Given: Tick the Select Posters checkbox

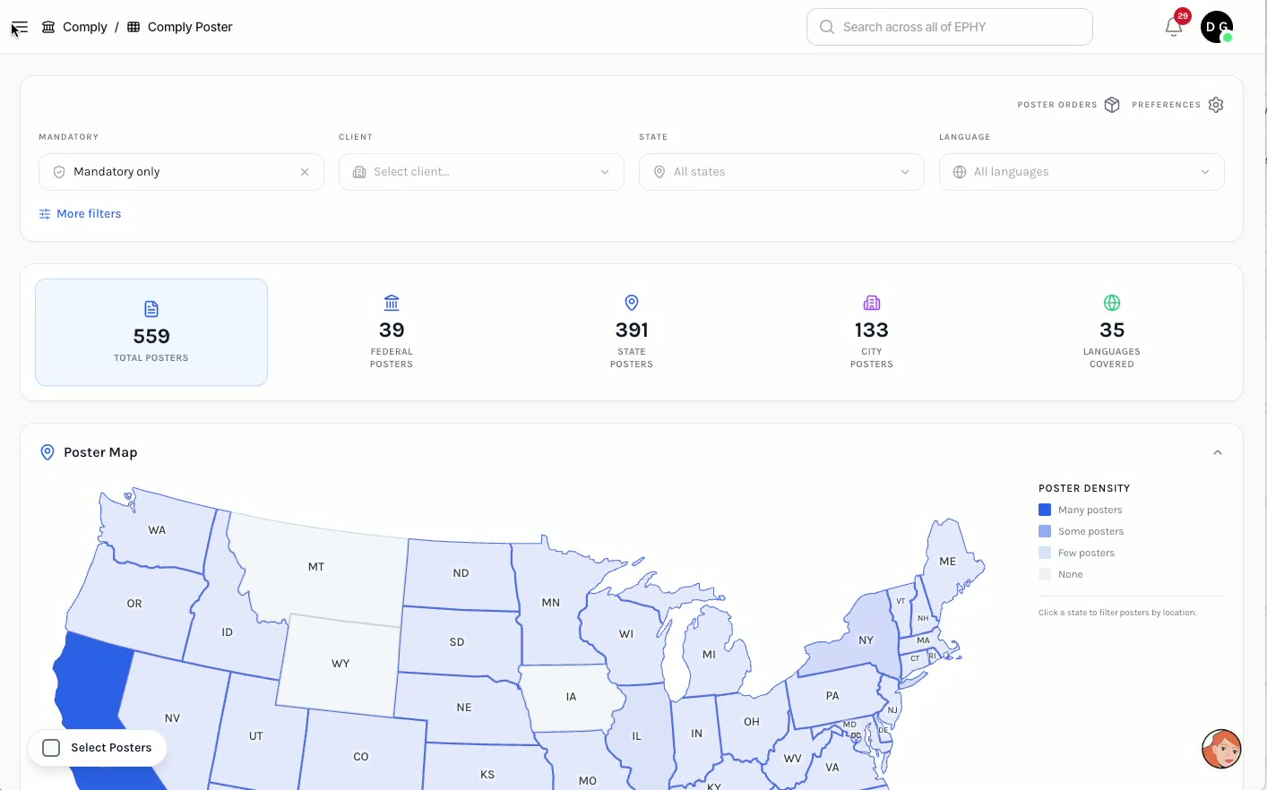Looking at the screenshot, I should coord(52,748).
